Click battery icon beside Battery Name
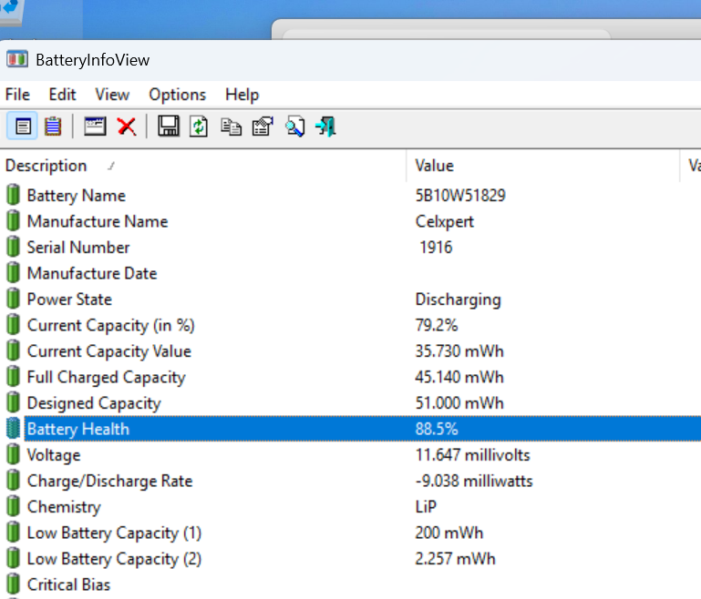The width and height of the screenshot is (701, 599). pos(14,195)
